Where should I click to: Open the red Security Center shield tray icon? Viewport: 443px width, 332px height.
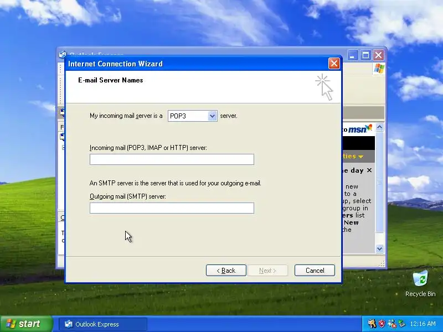tap(382, 324)
